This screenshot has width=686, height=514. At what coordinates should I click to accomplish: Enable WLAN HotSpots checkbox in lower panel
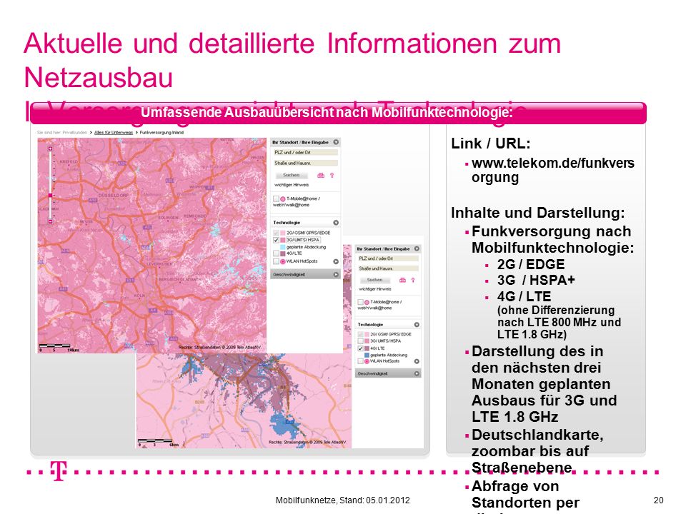[x=360, y=361]
